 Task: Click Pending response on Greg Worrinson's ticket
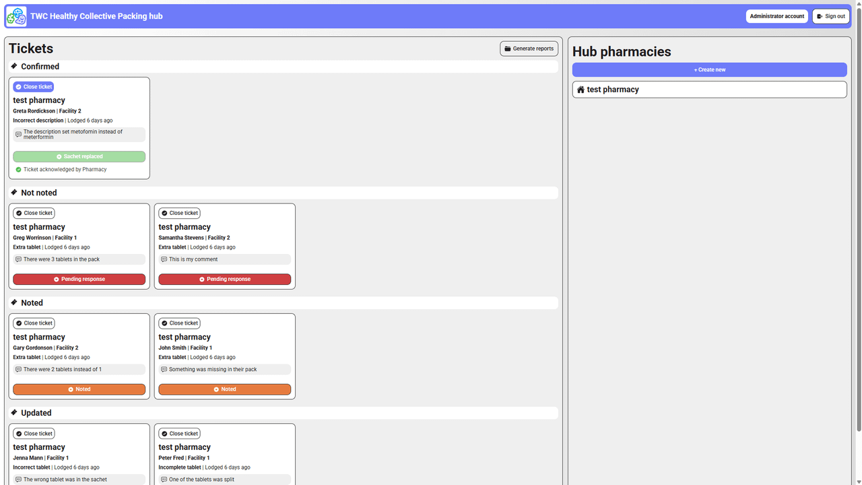coord(79,279)
